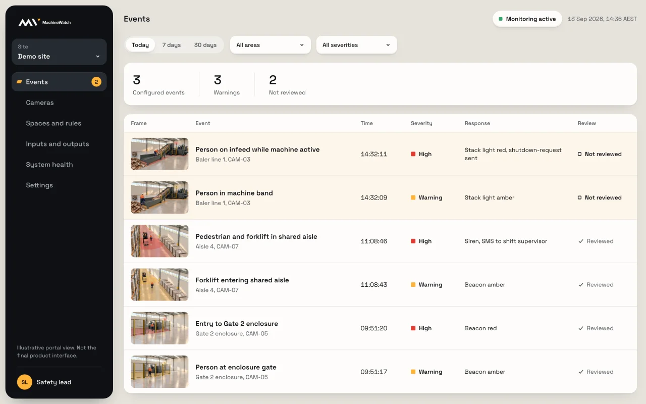Viewport: 646px width, 404px height.
Task: Click the Monitoring active status pill
Action: 527,19
